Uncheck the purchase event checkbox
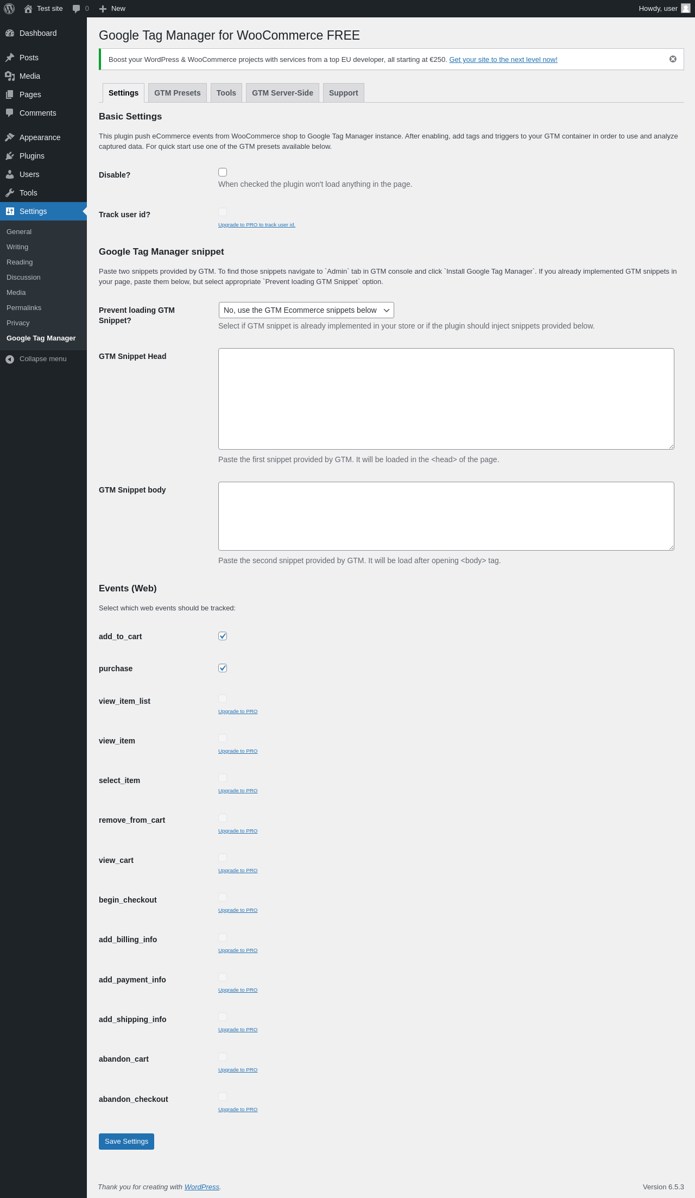Viewport: 695px width, 1198px height. pyautogui.click(x=223, y=668)
